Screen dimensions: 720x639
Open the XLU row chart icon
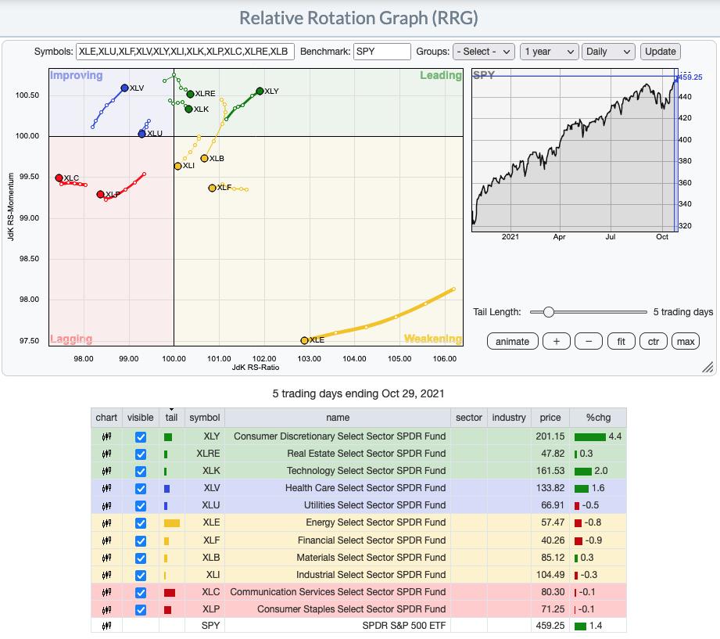coord(106,506)
